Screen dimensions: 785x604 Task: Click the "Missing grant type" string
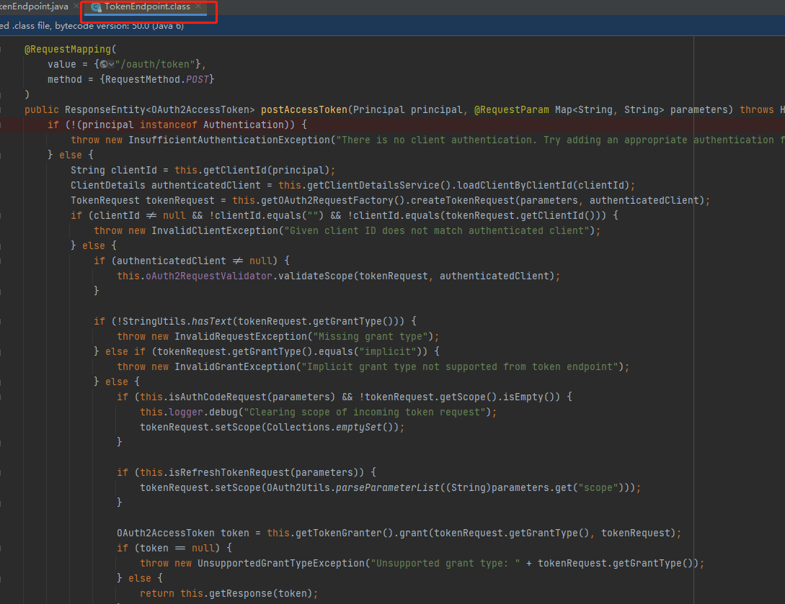(x=370, y=336)
